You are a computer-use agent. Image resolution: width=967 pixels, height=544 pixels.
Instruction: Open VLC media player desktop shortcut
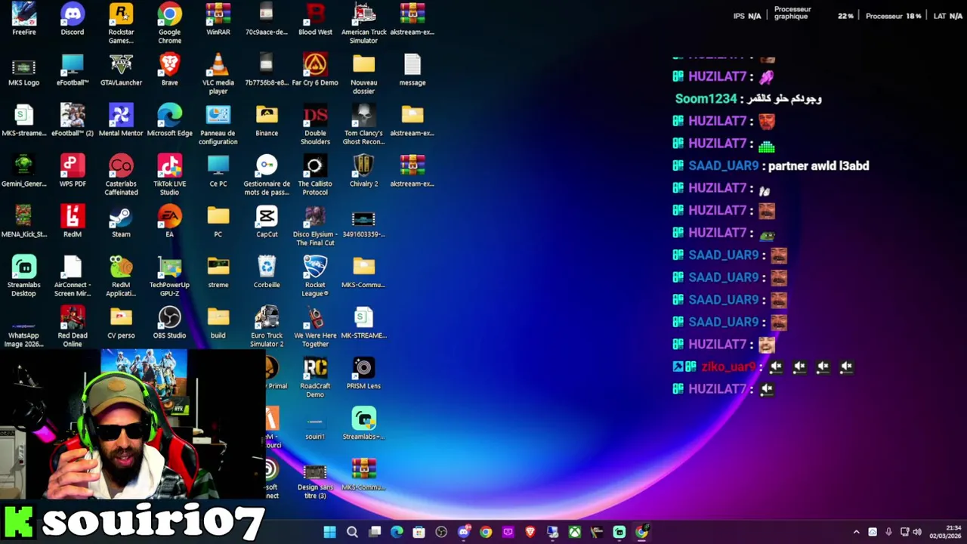(218, 73)
